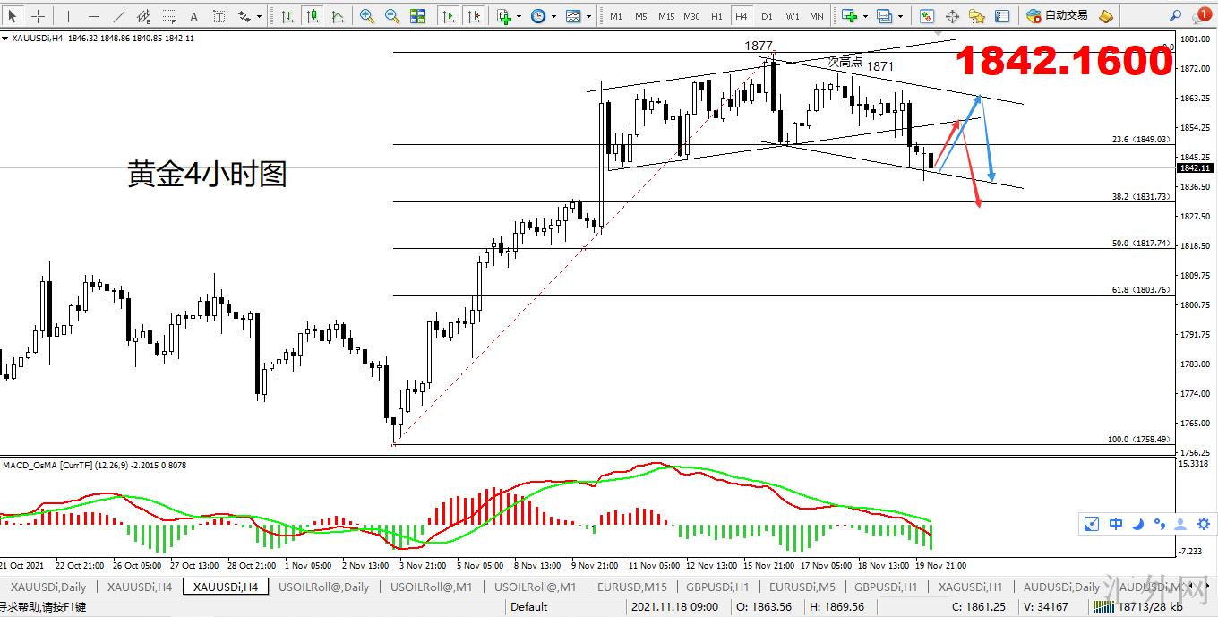This screenshot has height=617, width=1218.
Task: Open the Market Watch panel icon
Action: coord(927,16)
